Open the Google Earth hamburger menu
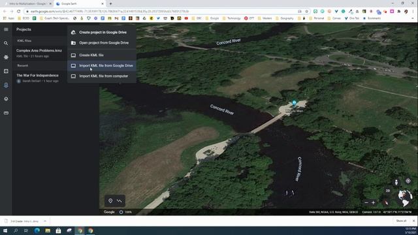Viewport: 418px width, 235px height. 6,29
